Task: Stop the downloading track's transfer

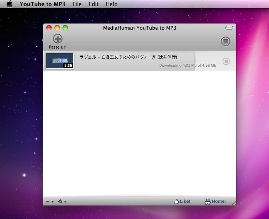Action: pyautogui.click(x=226, y=61)
